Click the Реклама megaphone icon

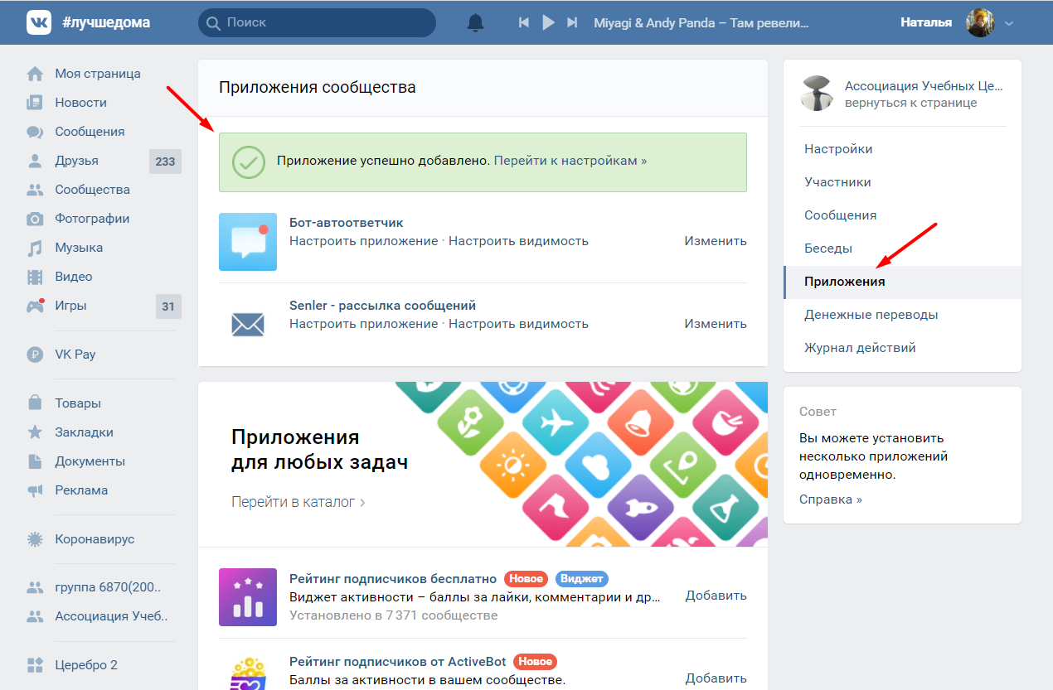coord(35,490)
